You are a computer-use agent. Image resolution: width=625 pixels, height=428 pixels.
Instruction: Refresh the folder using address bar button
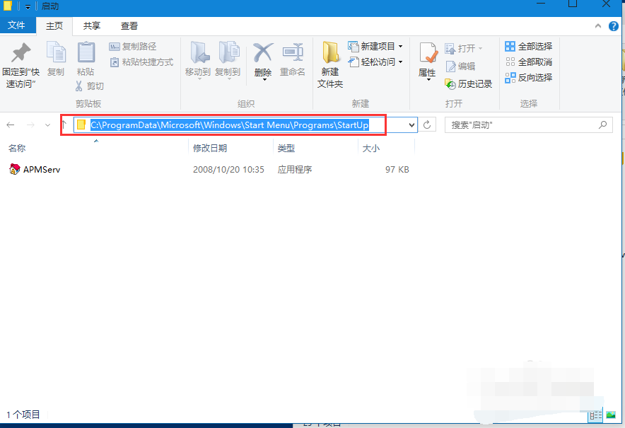click(x=428, y=125)
